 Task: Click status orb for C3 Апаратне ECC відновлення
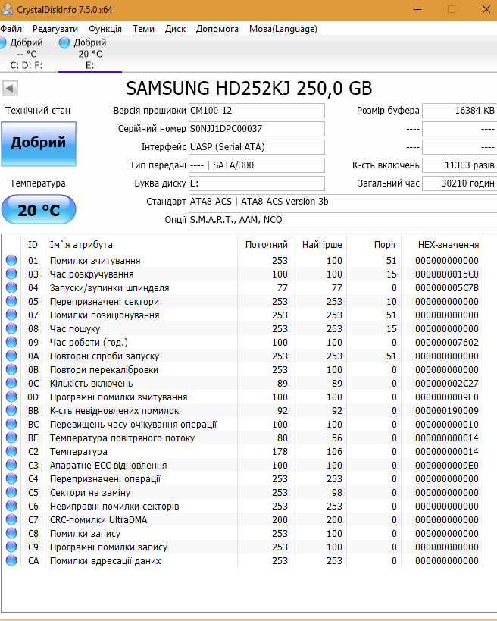(11, 465)
